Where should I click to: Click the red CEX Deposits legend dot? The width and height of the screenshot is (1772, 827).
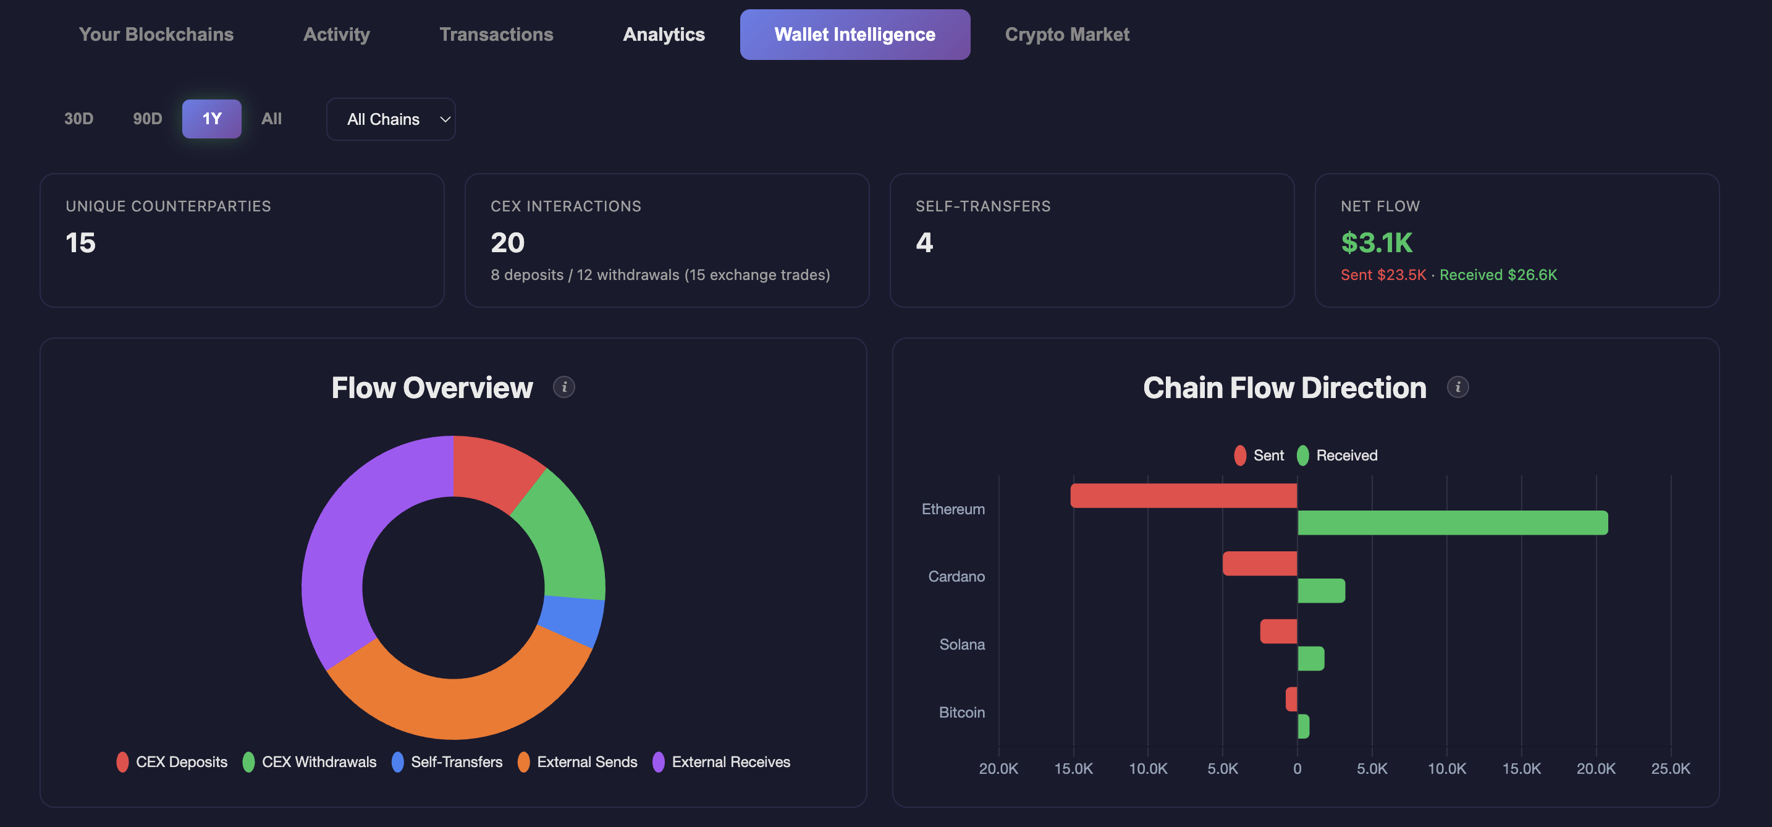123,761
